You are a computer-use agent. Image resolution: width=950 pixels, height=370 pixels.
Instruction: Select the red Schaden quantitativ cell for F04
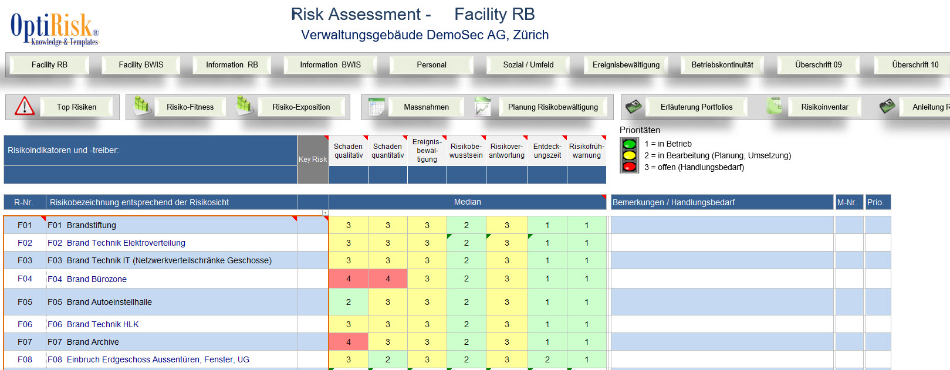[x=387, y=279]
